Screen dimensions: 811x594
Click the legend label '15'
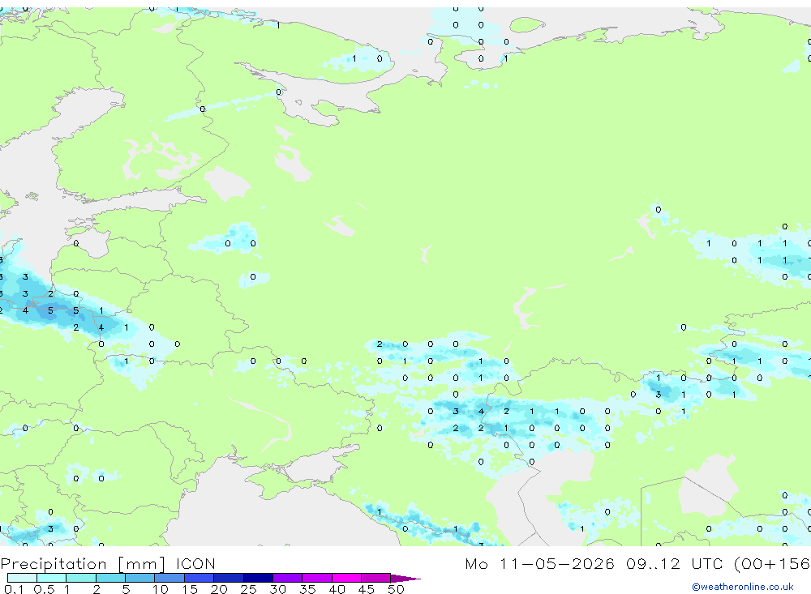(190, 589)
